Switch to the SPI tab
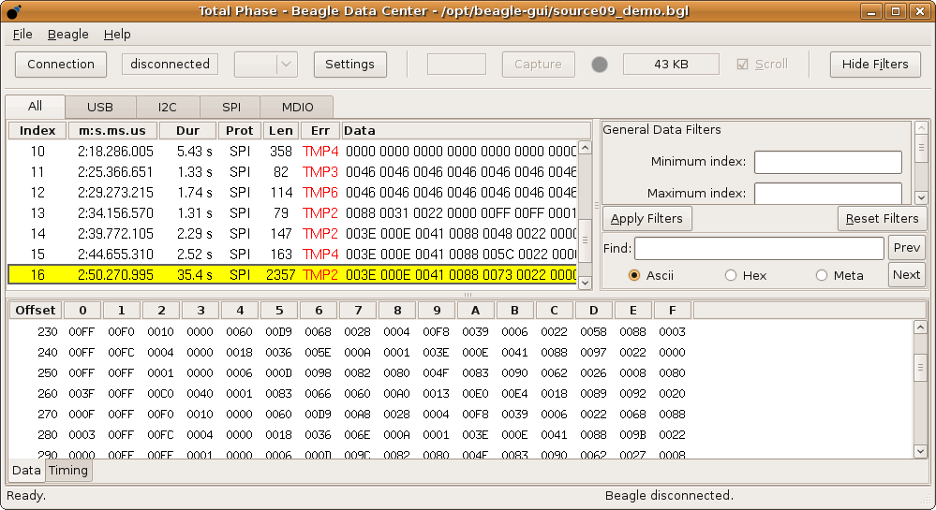The height and width of the screenshot is (510, 936). pyautogui.click(x=231, y=107)
